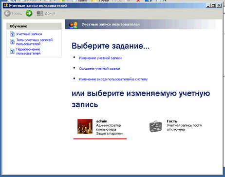Minimize the Учетные записи пользователей window

(x=208, y=5)
